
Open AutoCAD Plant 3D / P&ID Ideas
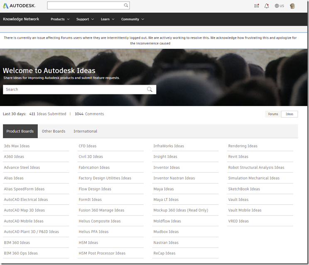[x=31, y=232]
